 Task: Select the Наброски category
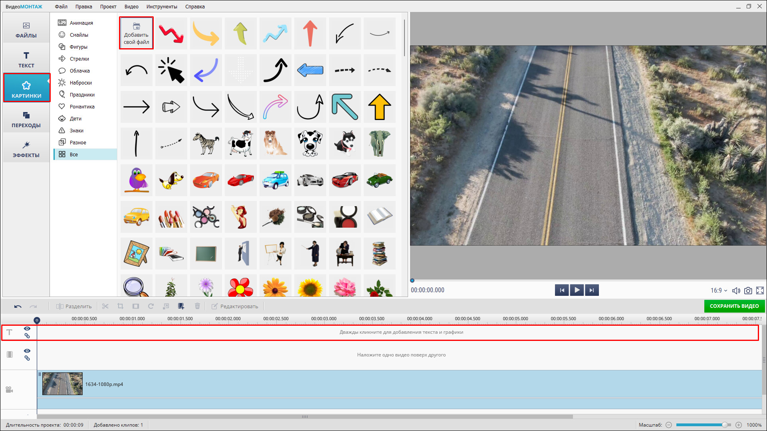click(85, 83)
